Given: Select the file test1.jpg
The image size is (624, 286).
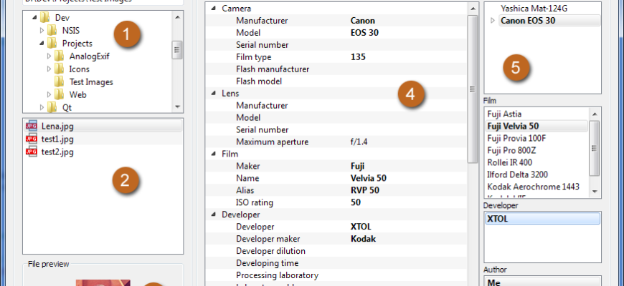Looking at the screenshot, I should [57, 139].
